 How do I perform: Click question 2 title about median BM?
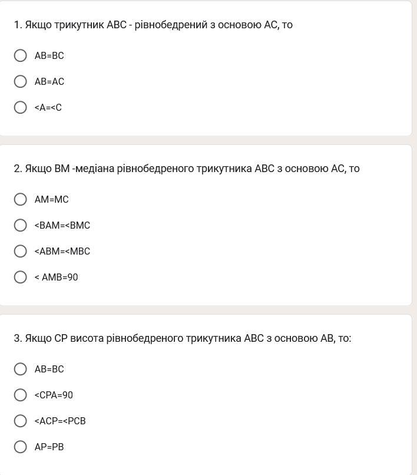tap(187, 169)
